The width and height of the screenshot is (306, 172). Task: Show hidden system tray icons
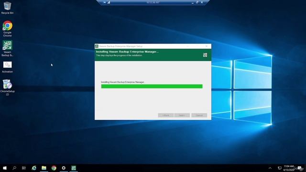click(270, 168)
